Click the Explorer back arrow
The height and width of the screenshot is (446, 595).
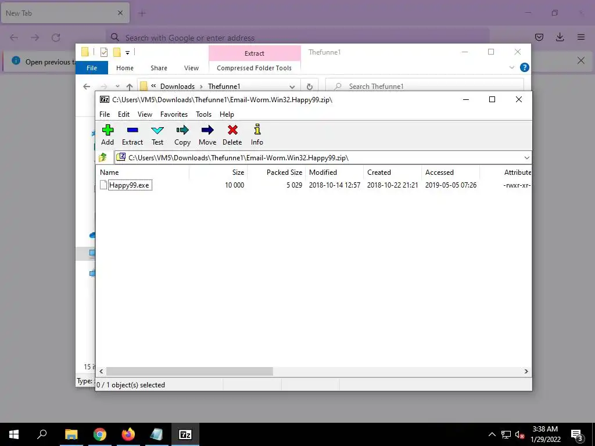87,87
